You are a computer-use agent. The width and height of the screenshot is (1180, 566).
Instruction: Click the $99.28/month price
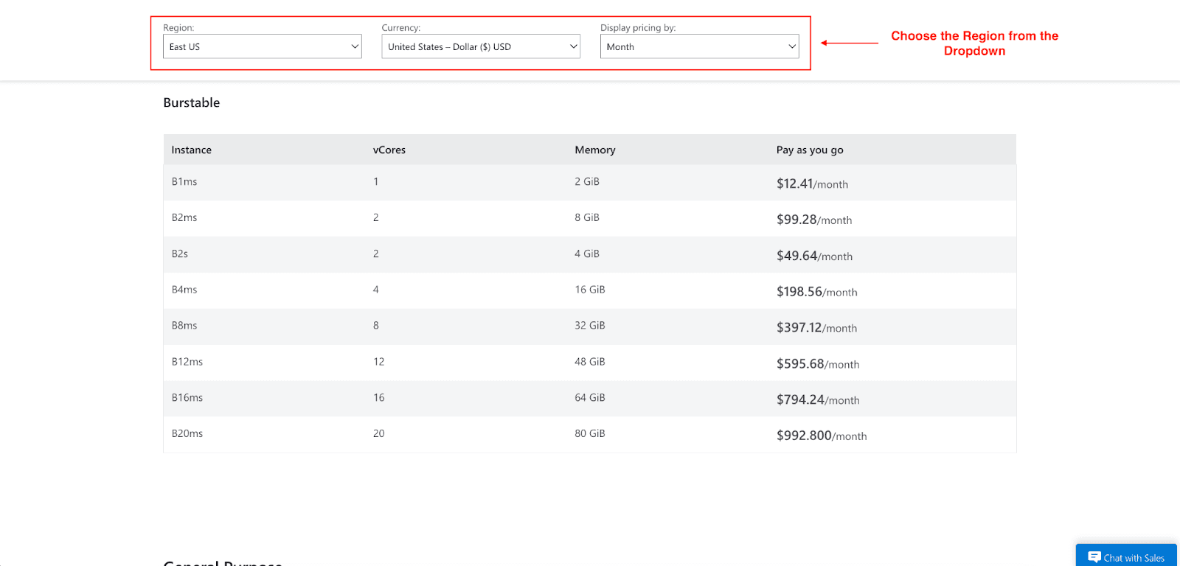click(x=814, y=220)
